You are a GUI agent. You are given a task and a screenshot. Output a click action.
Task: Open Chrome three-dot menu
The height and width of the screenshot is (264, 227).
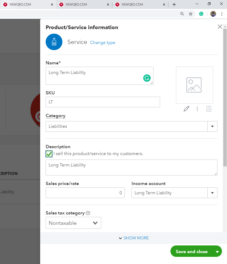click(222, 14)
